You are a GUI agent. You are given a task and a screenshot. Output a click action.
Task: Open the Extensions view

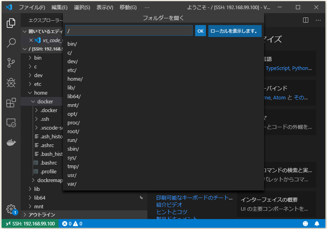pos(11,103)
